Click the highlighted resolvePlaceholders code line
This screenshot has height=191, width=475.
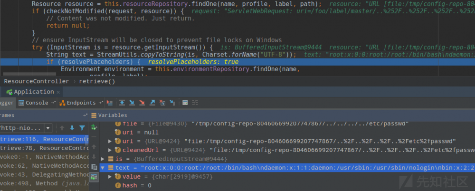tap(237, 62)
